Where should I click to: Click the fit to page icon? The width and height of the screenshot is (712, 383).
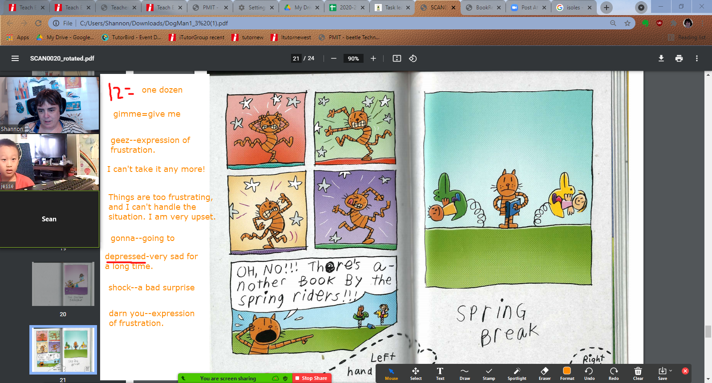[x=397, y=58]
